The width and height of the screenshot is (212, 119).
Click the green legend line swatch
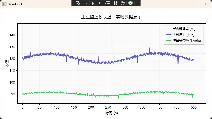pos(169,41)
